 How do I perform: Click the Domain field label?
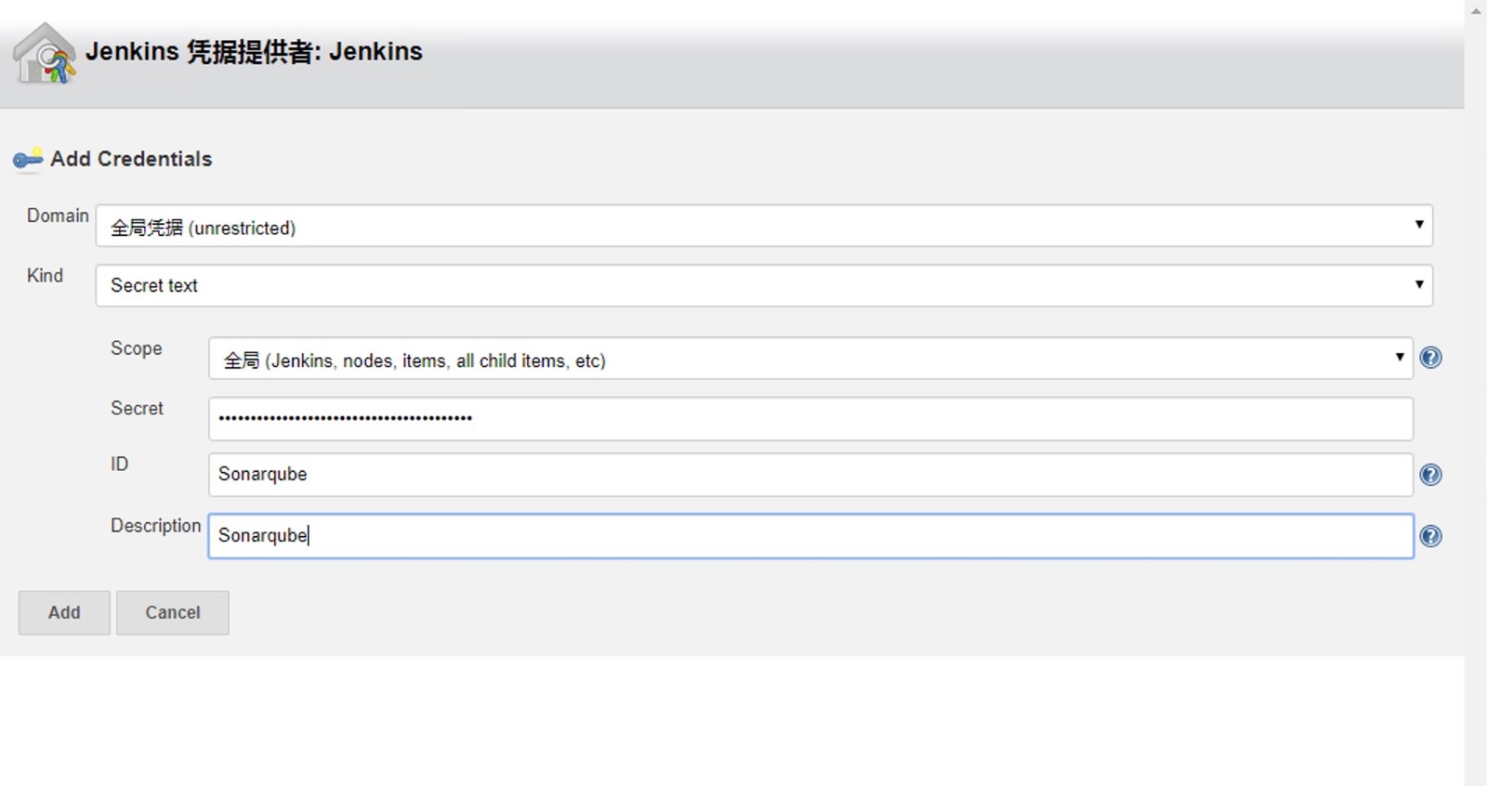58,216
